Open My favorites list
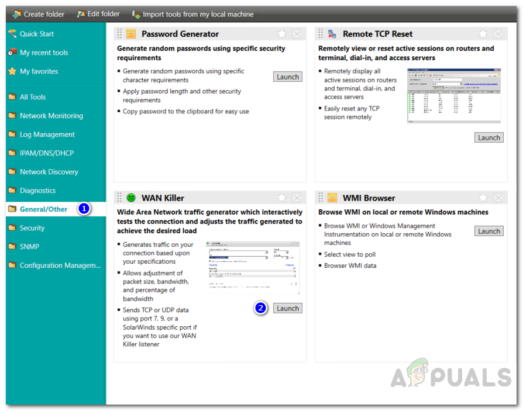This screenshot has height=411, width=523. tap(39, 71)
